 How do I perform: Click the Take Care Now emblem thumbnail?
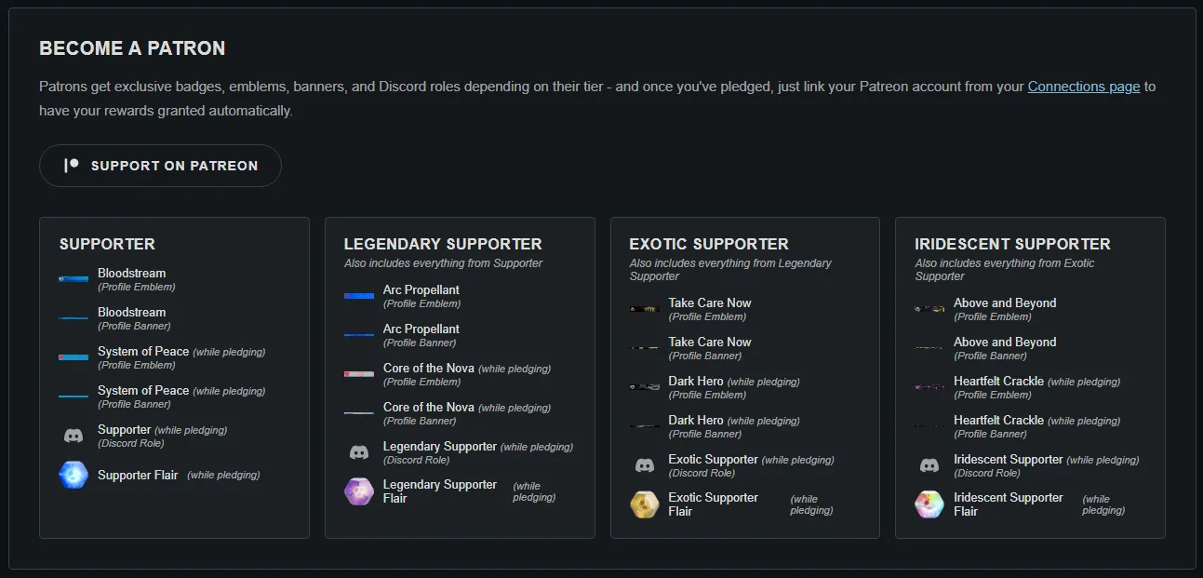click(645, 309)
